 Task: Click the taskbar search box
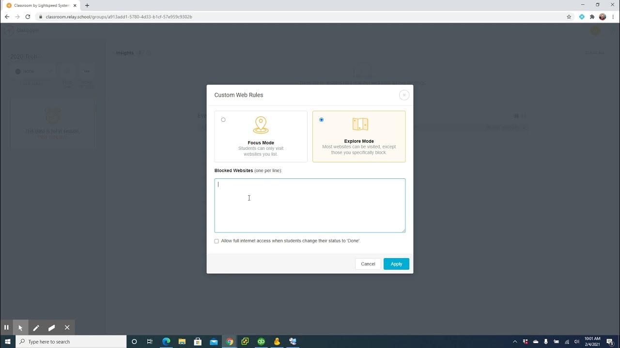71,341
